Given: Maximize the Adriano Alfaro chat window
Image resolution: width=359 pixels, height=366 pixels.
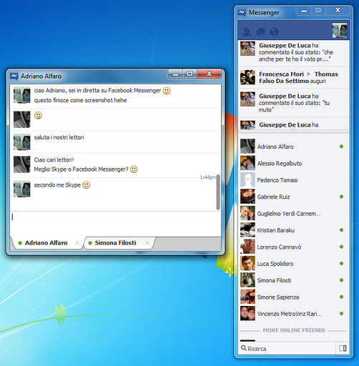Looking at the screenshot, I should pos(190,74).
